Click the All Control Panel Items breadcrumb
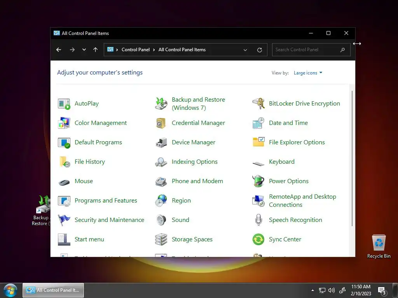 (x=182, y=50)
